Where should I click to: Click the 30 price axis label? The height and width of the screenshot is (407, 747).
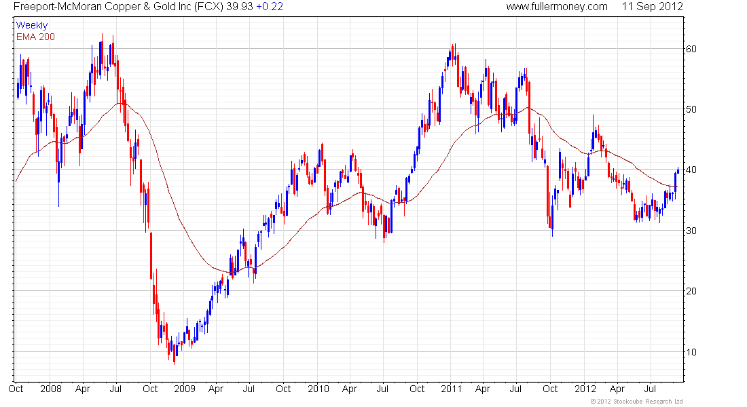coord(691,231)
